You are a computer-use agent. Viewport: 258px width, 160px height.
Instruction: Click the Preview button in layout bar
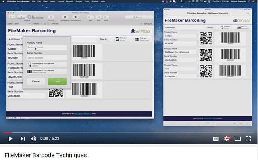(55, 24)
